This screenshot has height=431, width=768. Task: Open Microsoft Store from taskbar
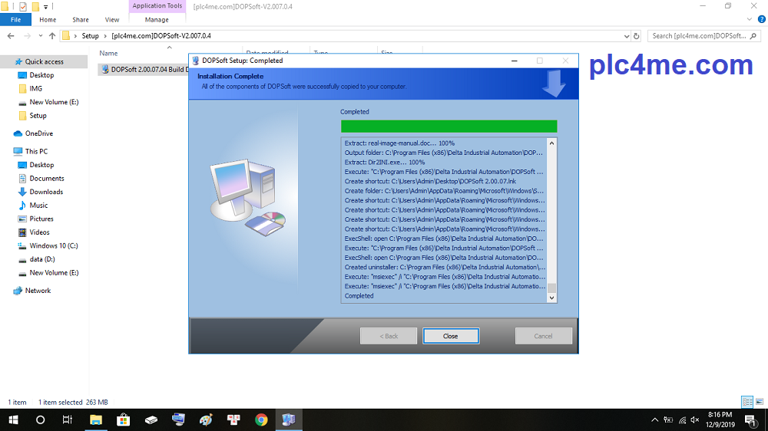tap(123, 419)
